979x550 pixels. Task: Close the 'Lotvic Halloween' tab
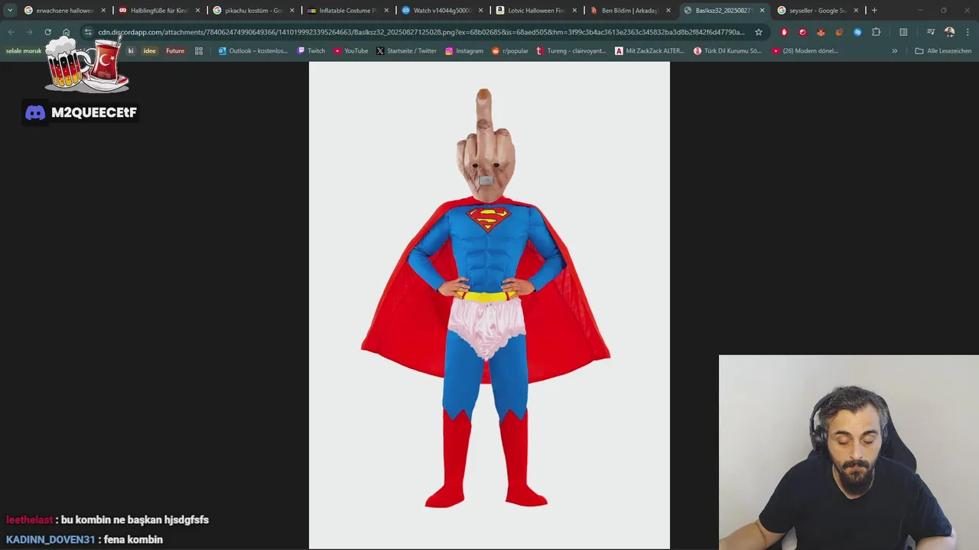pyautogui.click(x=574, y=11)
